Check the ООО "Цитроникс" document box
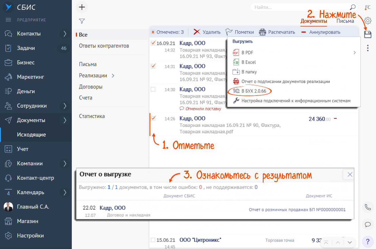 click(x=153, y=240)
